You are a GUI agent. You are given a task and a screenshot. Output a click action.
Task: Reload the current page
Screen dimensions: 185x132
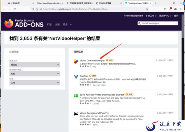pyautogui.click(x=14, y=9)
